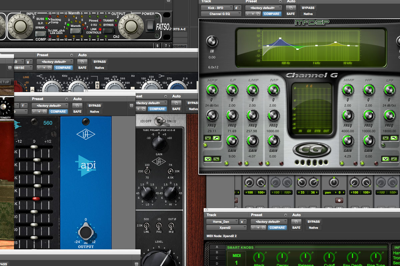Click the MIDI Node: Xpand2 2 field

tap(222, 236)
